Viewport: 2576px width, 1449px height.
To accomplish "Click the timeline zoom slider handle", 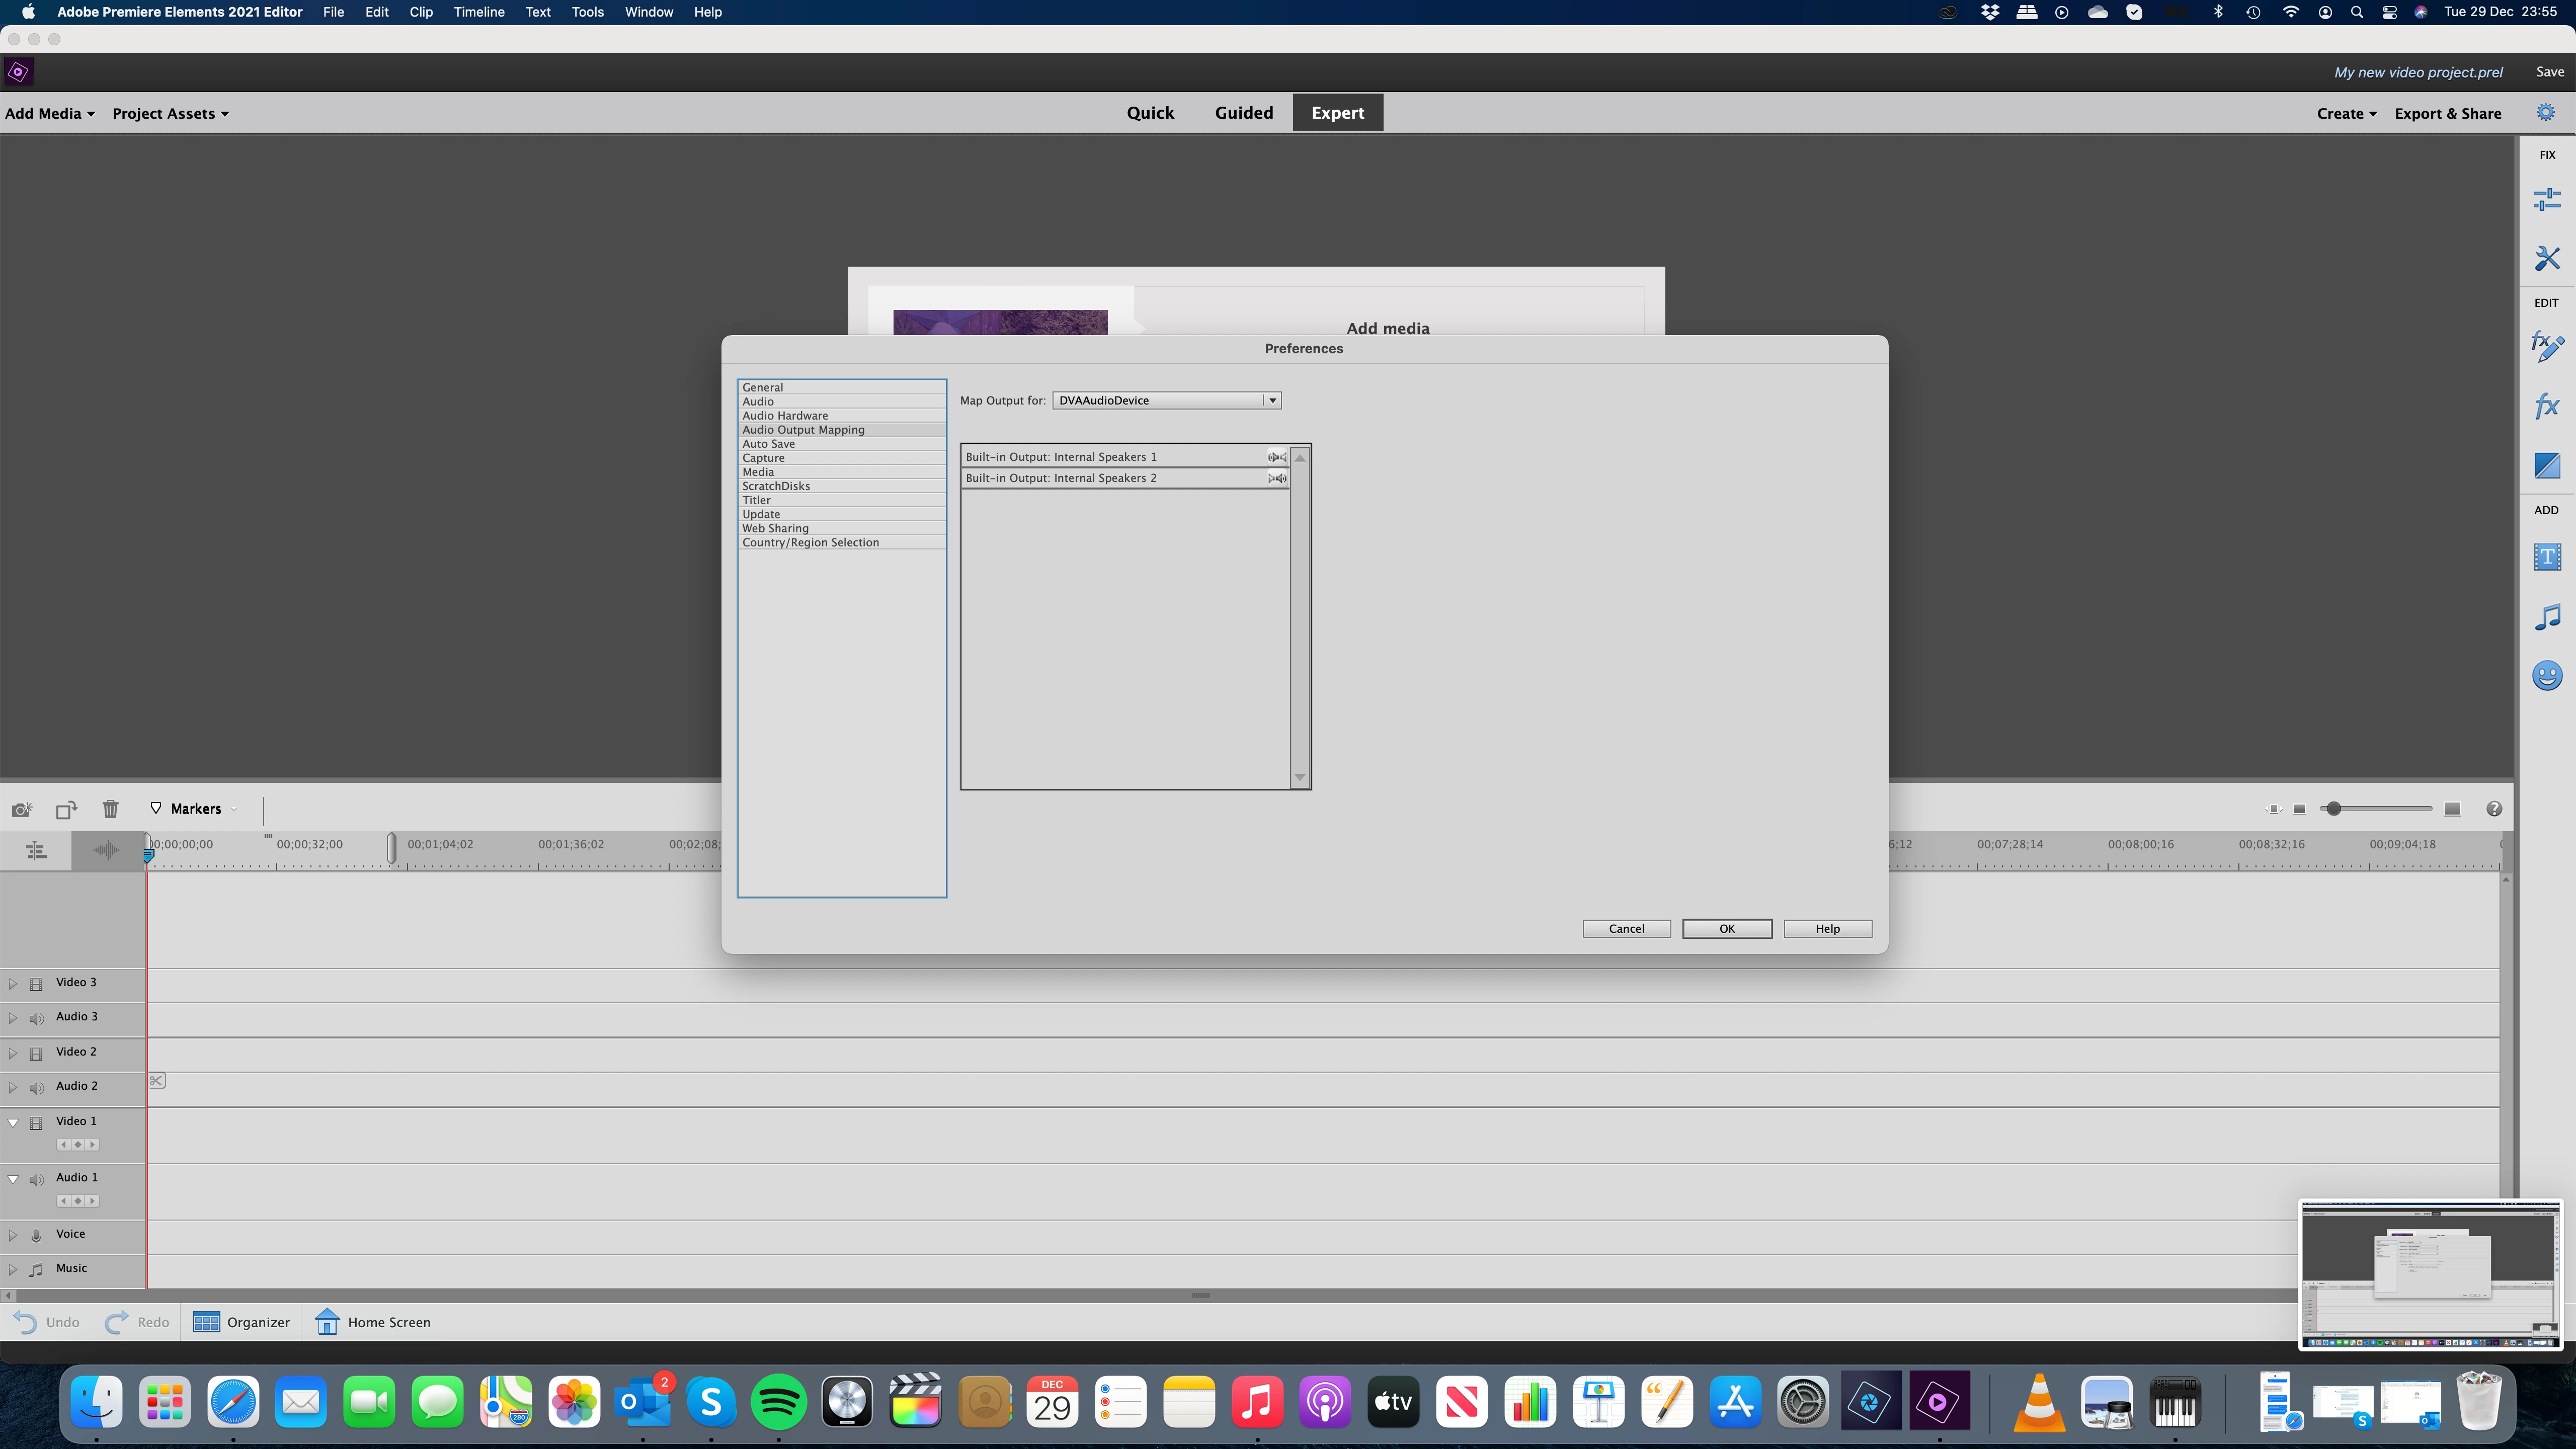I will [2333, 808].
